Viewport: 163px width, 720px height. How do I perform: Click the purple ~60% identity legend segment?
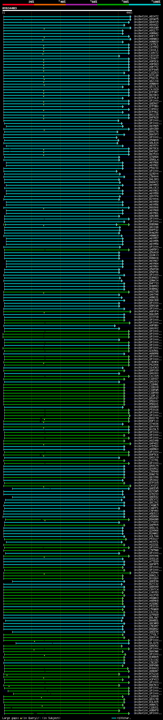pyautogui.click(x=82, y=5)
